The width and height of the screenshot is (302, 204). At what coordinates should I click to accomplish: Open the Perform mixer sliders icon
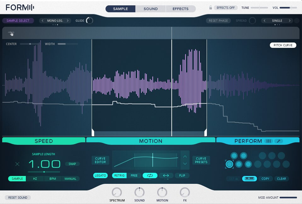(269, 141)
